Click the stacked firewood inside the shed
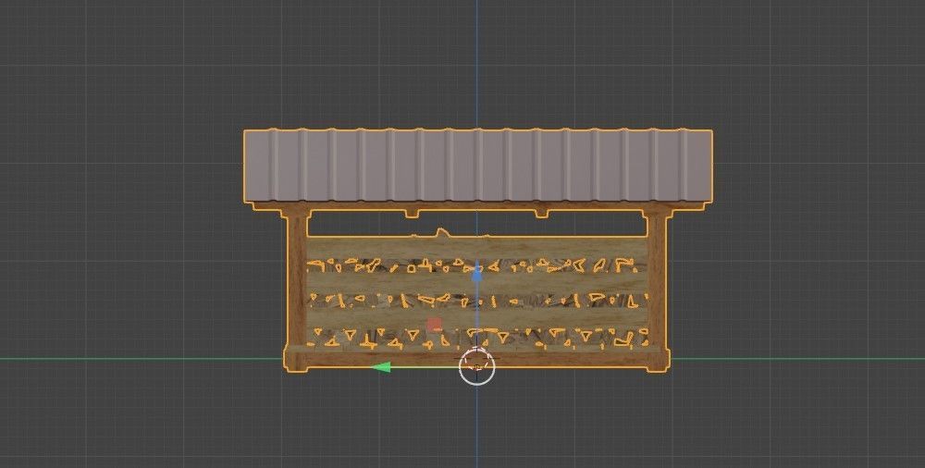The image size is (925, 468). tap(476, 291)
